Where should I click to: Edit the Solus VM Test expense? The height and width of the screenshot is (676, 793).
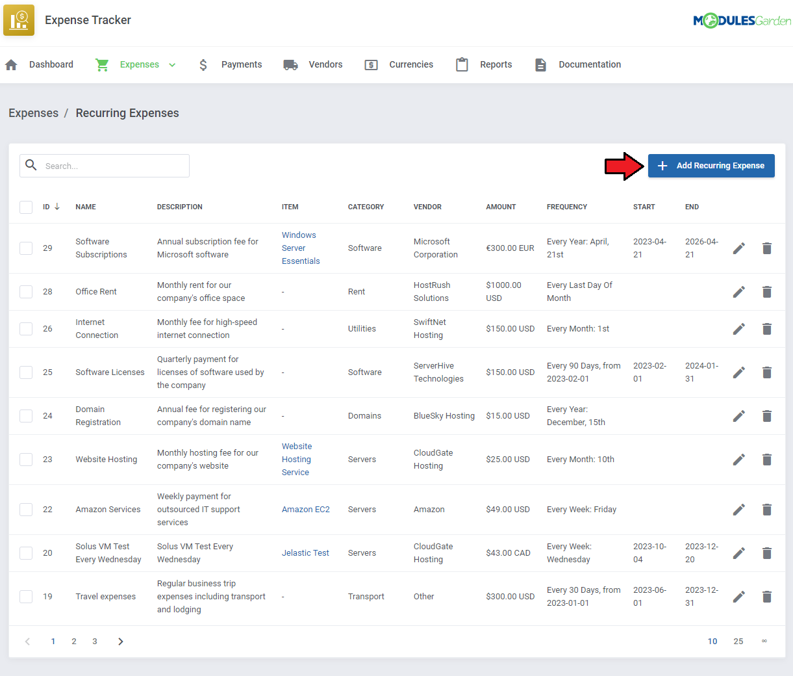(x=739, y=553)
